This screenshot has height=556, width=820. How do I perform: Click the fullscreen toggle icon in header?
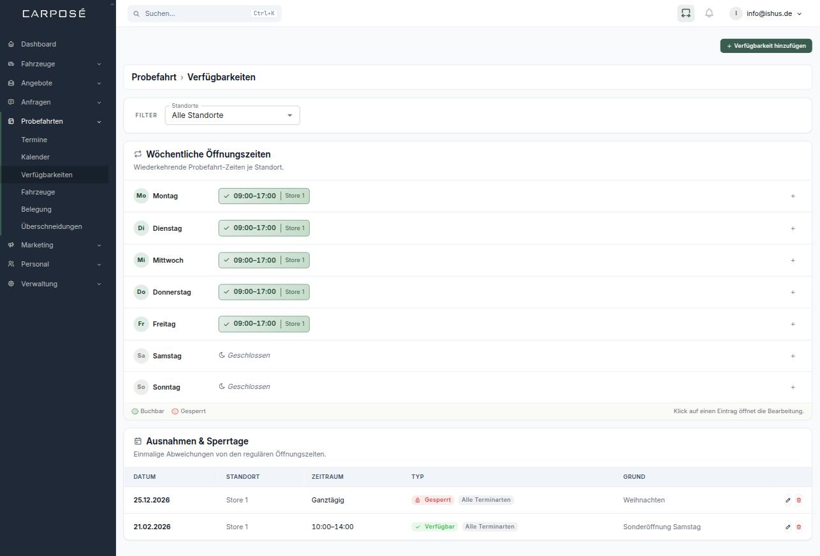(x=685, y=13)
